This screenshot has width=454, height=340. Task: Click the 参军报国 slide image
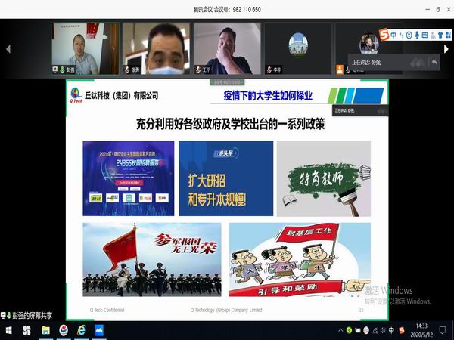pyautogui.click(x=152, y=260)
